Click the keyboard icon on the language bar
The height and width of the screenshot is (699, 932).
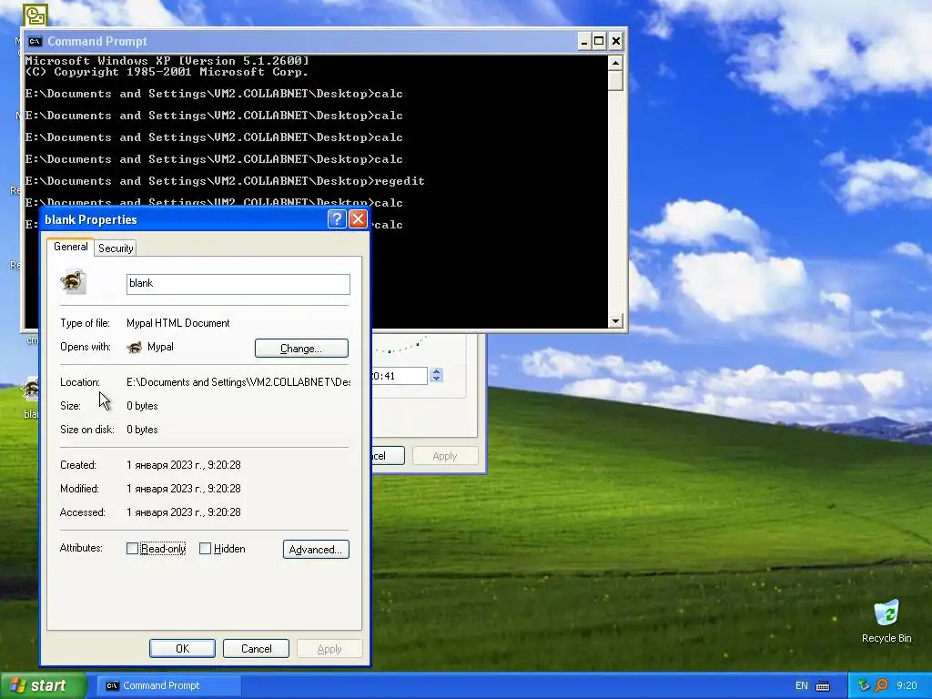(x=823, y=686)
